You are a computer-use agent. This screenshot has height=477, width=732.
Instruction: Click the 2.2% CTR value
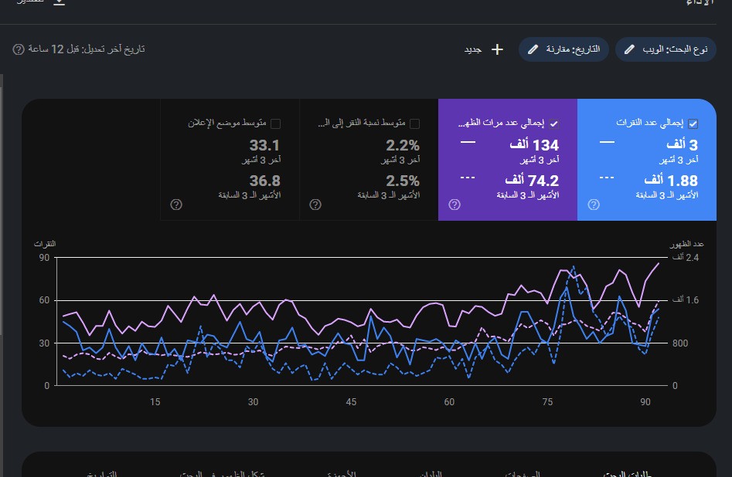(403, 145)
